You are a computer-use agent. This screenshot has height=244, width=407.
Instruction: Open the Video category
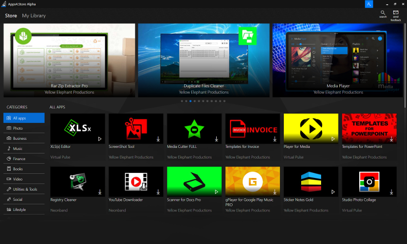(x=24, y=179)
